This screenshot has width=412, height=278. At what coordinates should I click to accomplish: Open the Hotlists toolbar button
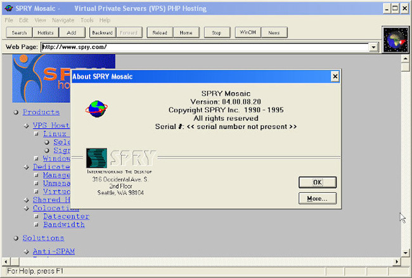(46, 32)
